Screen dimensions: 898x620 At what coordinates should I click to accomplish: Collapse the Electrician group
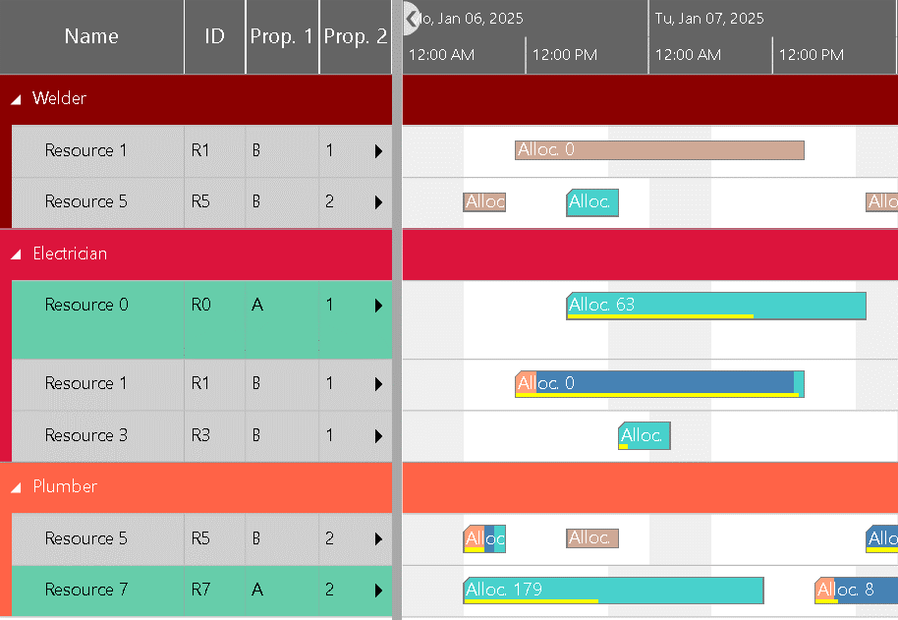(14, 253)
